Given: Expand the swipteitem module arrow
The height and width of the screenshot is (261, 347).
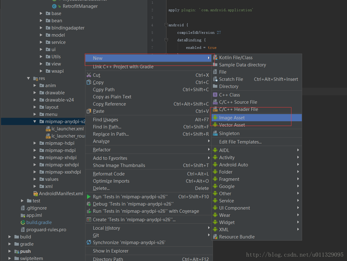Looking at the screenshot, I should tap(9, 258).
